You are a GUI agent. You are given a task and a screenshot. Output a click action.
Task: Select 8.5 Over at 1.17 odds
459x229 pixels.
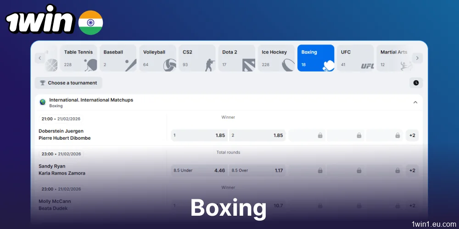point(257,170)
